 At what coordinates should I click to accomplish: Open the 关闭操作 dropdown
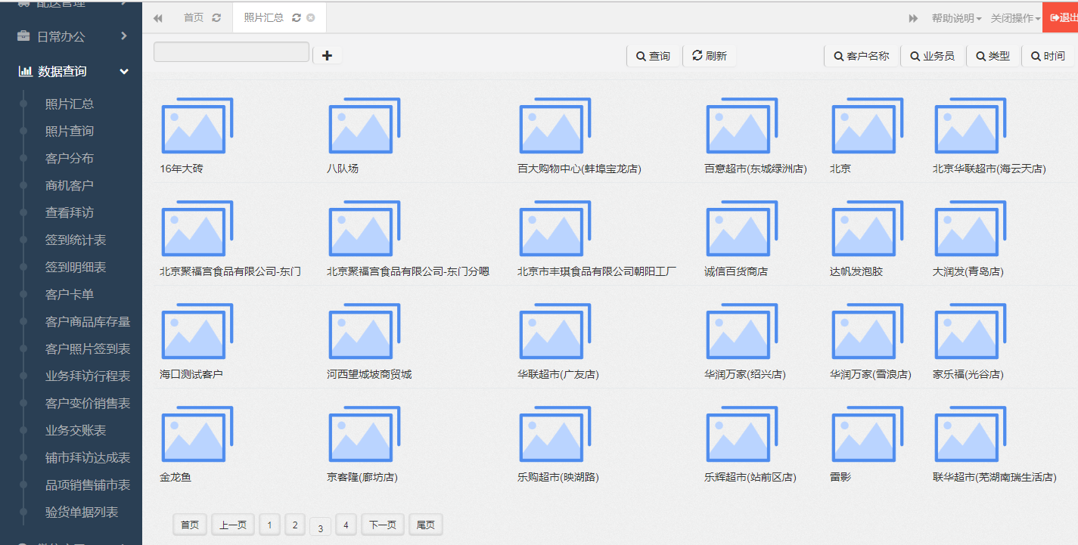[x=1015, y=18]
